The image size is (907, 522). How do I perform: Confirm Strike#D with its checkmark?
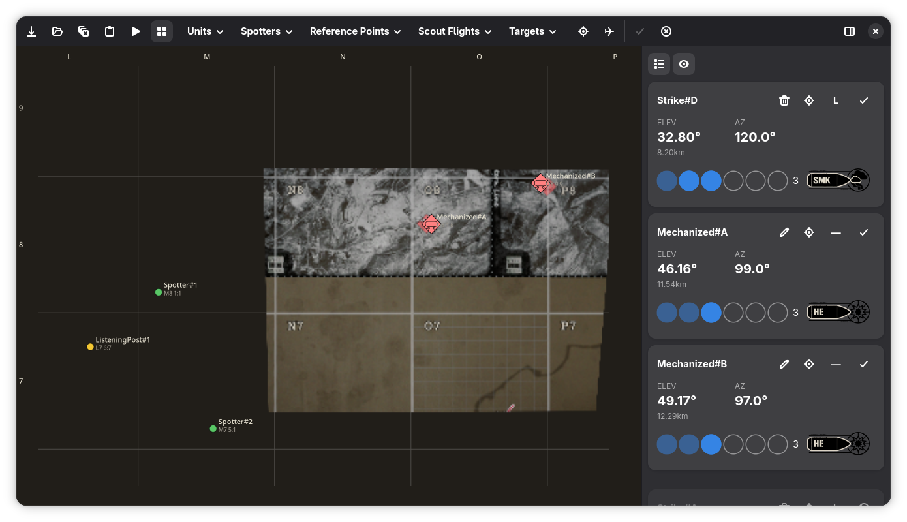click(864, 100)
